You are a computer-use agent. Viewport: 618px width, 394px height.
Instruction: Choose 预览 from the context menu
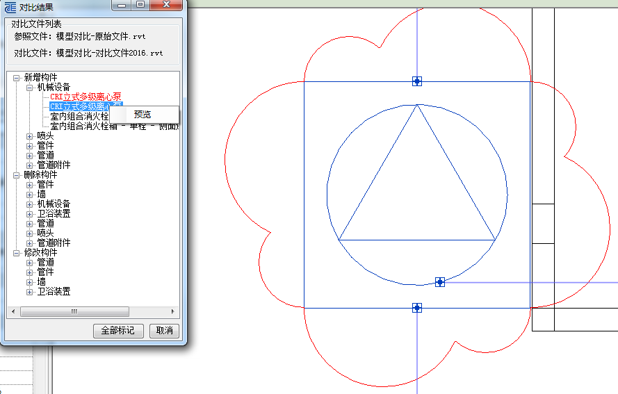pyautogui.click(x=145, y=115)
